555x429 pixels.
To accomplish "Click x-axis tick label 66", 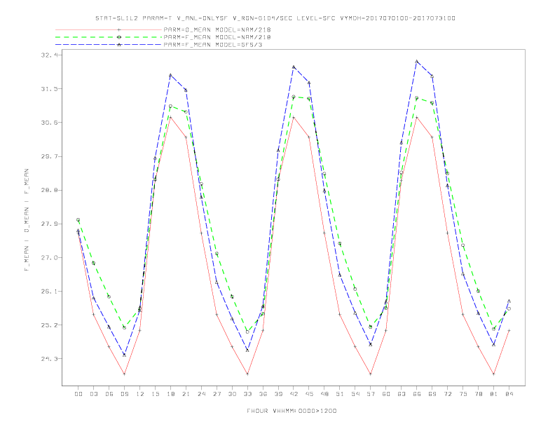I will coord(417,394).
